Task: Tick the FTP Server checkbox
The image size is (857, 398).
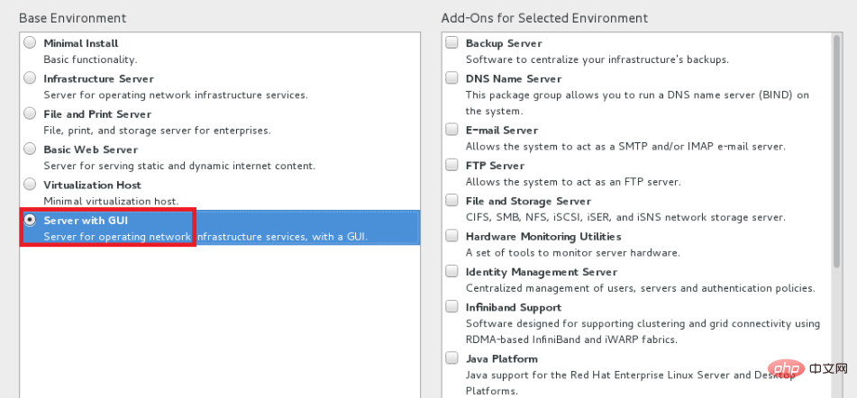Action: (451, 165)
